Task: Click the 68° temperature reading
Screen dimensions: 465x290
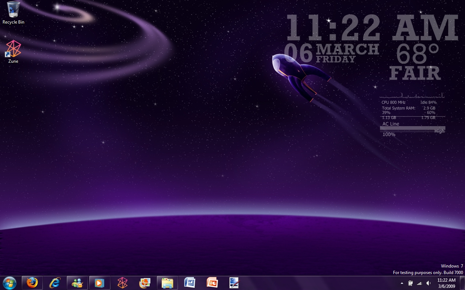Action: tap(418, 54)
